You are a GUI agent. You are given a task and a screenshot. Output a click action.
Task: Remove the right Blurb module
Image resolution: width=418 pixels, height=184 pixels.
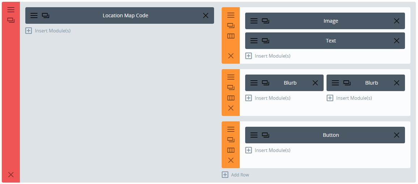[397, 83]
